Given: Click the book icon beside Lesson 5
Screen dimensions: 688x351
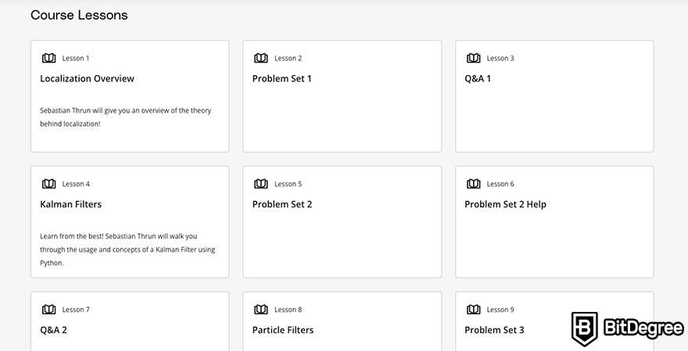Looking at the screenshot, I should coord(261,184).
